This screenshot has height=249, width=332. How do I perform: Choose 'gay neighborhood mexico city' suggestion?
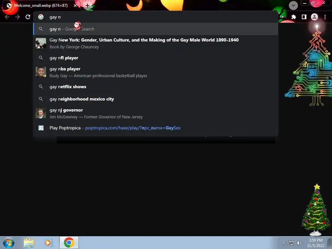156,99
